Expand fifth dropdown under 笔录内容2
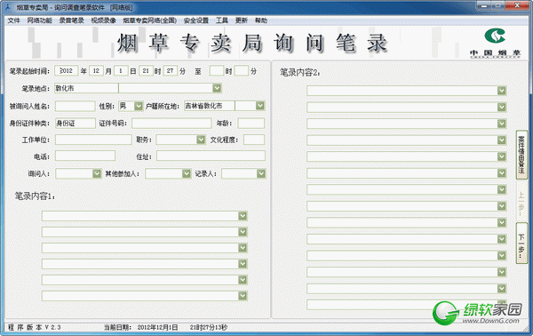The height and width of the screenshot is (336, 533). pyautogui.click(x=502, y=156)
